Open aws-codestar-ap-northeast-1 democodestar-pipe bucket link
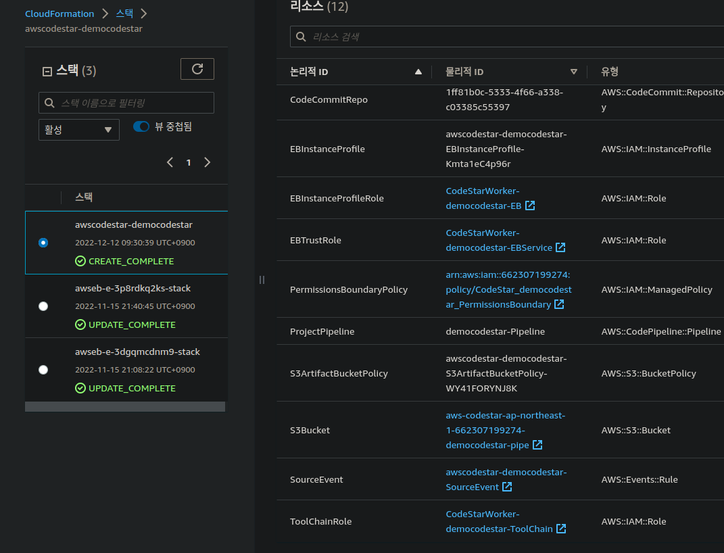This screenshot has height=553, width=724. pyautogui.click(x=505, y=430)
